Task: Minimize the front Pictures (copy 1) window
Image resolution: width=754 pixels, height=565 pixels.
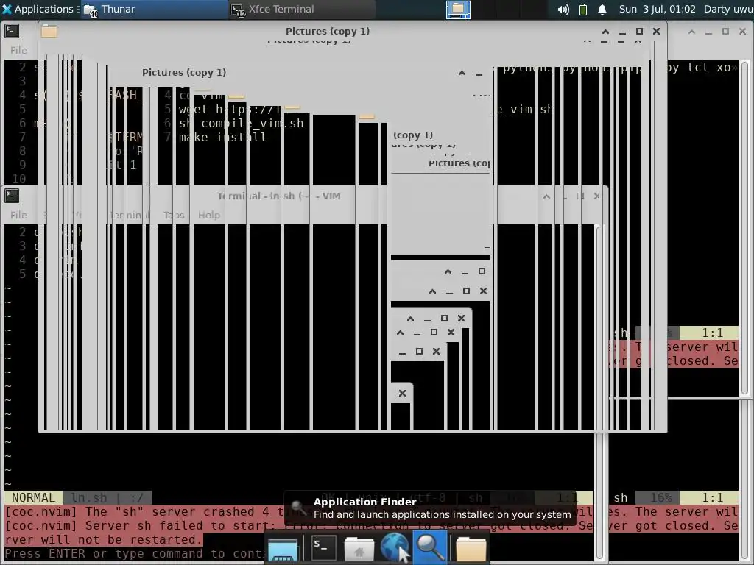Action: pyautogui.click(x=622, y=32)
